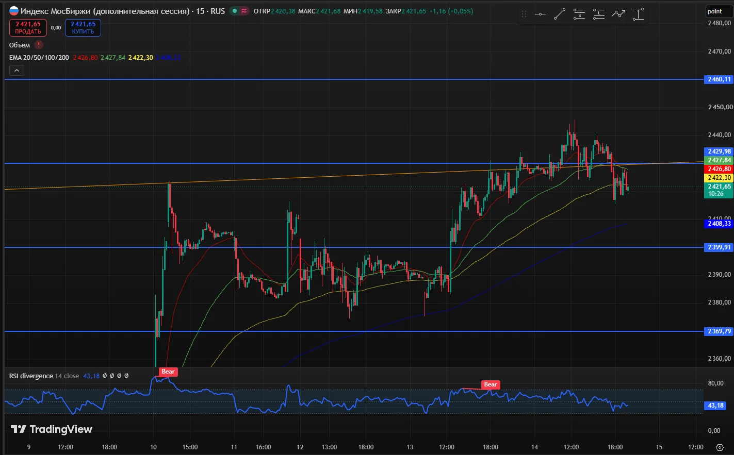This screenshot has width=734, height=455.
Task: Click the yellow EMA value 2422,30 in legend
Action: coord(141,57)
